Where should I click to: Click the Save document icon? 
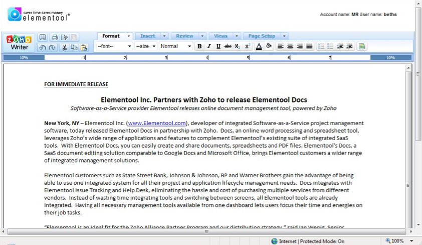point(43,37)
